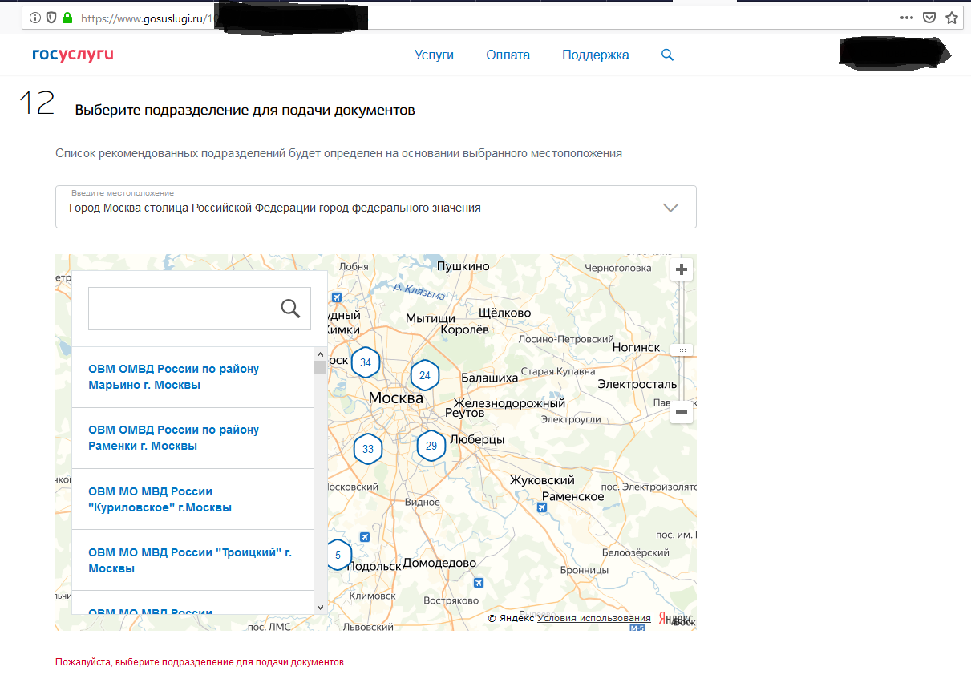The width and height of the screenshot is (971, 691).
Task: Click the green padlock security icon
Action: (67, 17)
